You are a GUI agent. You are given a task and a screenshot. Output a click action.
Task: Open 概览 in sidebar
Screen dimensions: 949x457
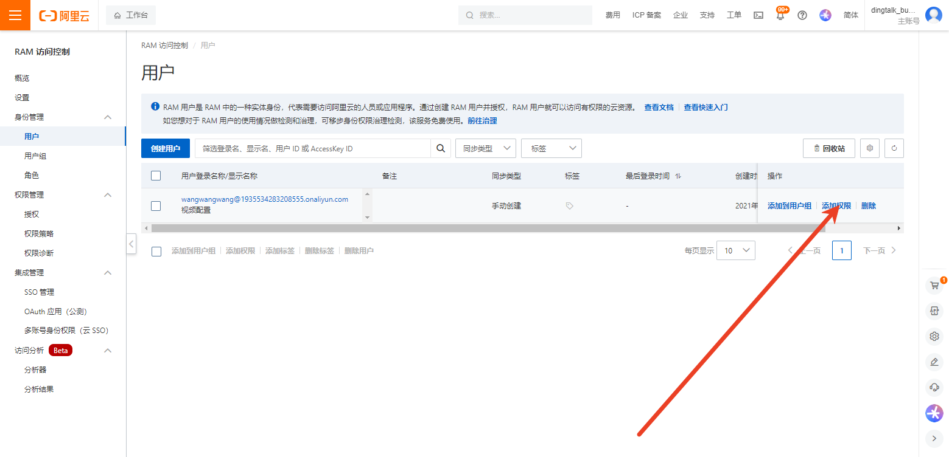coord(22,78)
